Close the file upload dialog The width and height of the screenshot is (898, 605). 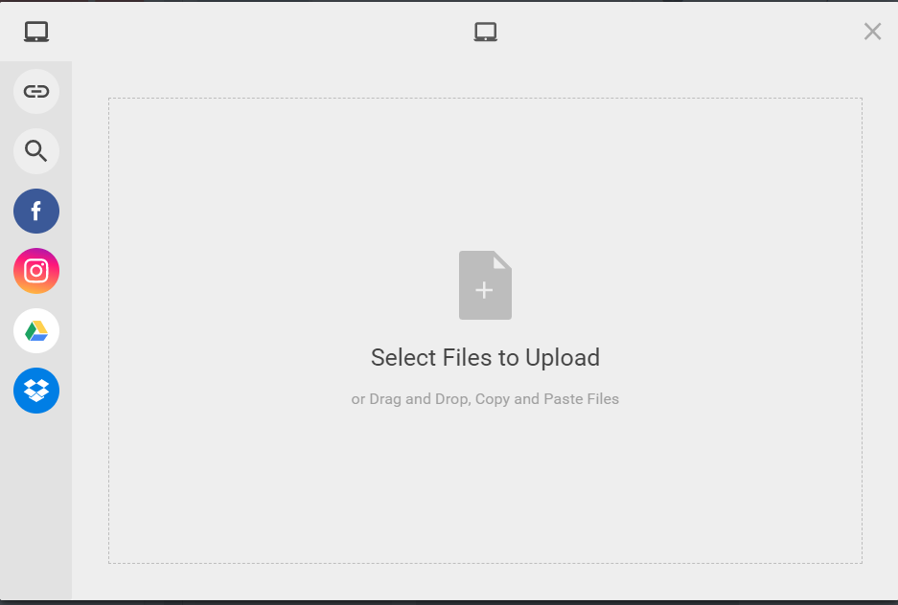point(872,32)
